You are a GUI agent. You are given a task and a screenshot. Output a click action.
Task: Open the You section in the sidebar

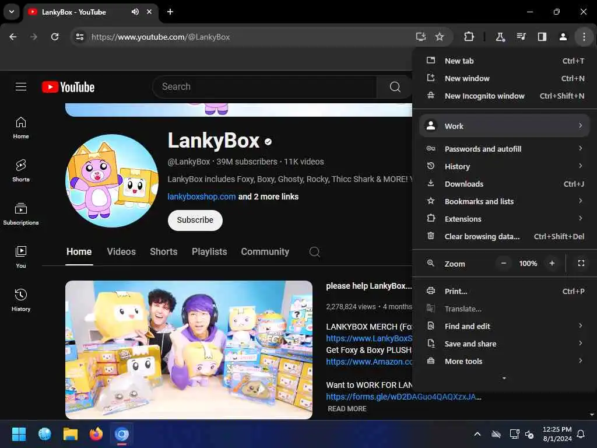(21, 257)
